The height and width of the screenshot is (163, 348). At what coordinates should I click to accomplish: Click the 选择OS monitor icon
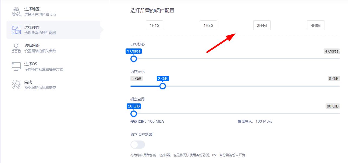point(16,67)
